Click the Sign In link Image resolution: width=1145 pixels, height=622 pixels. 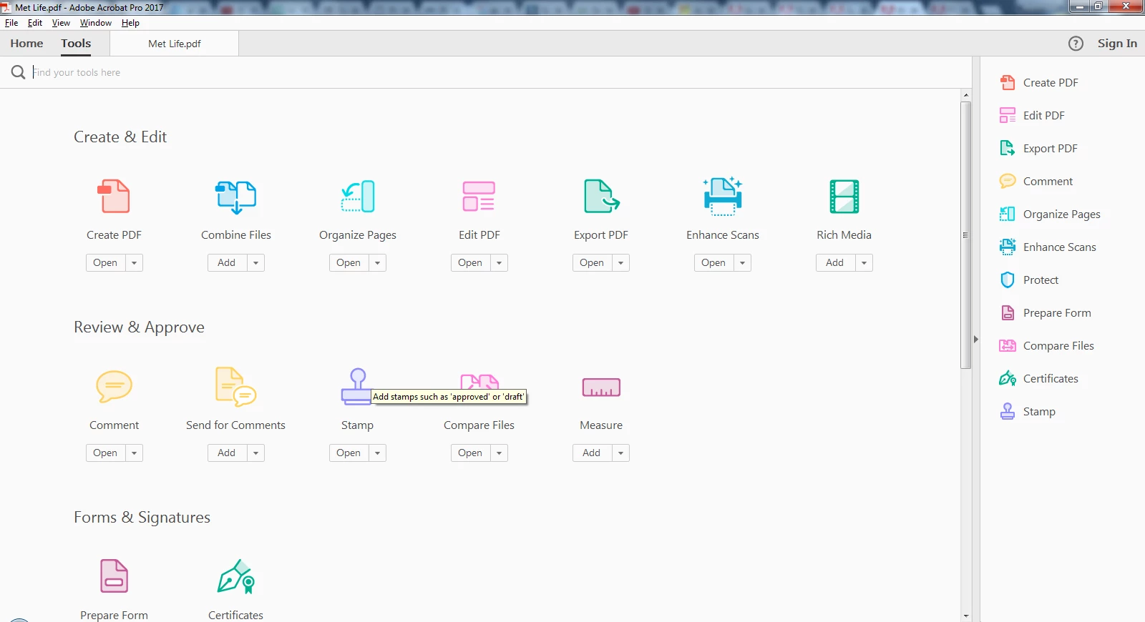(1117, 44)
